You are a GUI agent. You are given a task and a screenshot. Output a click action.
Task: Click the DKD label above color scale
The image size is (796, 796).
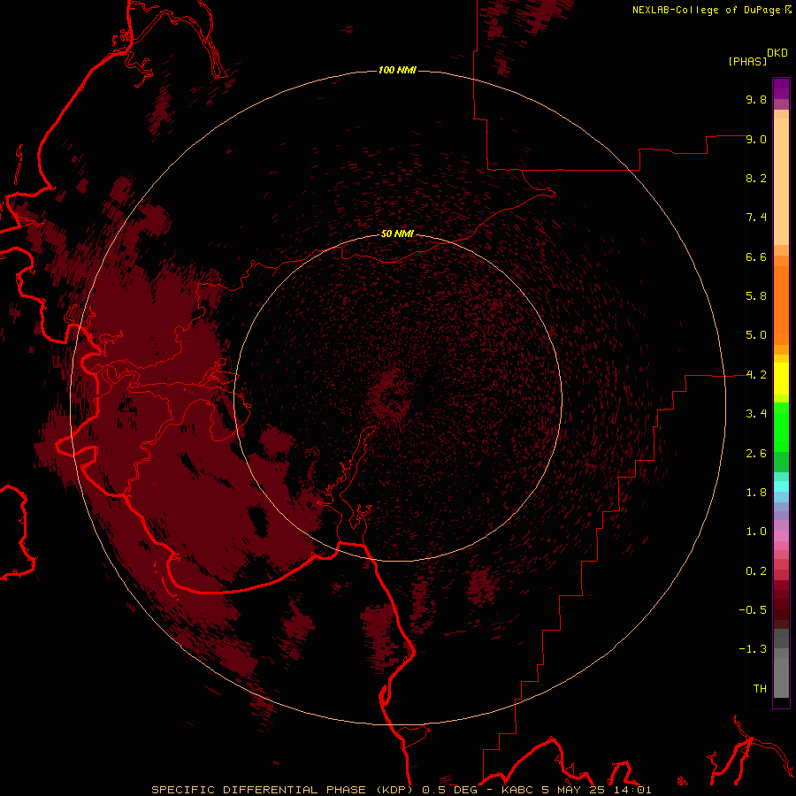pos(777,53)
